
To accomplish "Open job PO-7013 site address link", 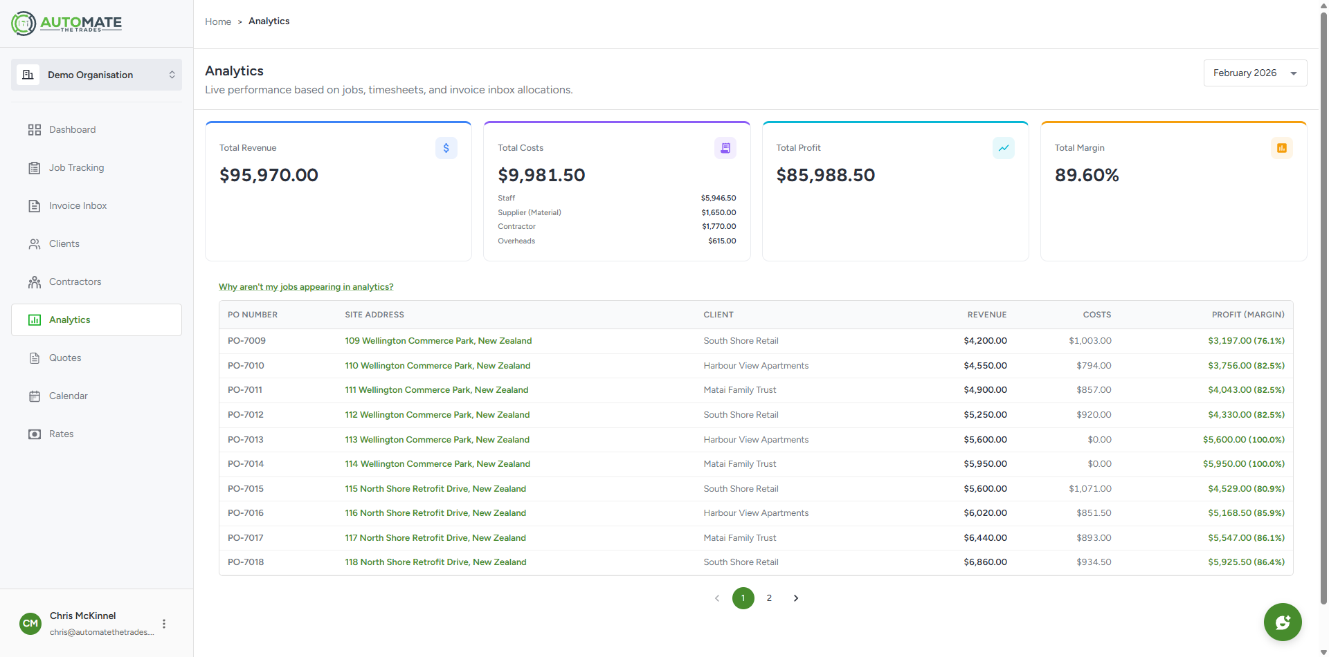I will pyautogui.click(x=437, y=439).
